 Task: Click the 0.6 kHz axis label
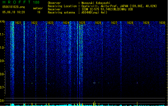[x=2, y=101]
